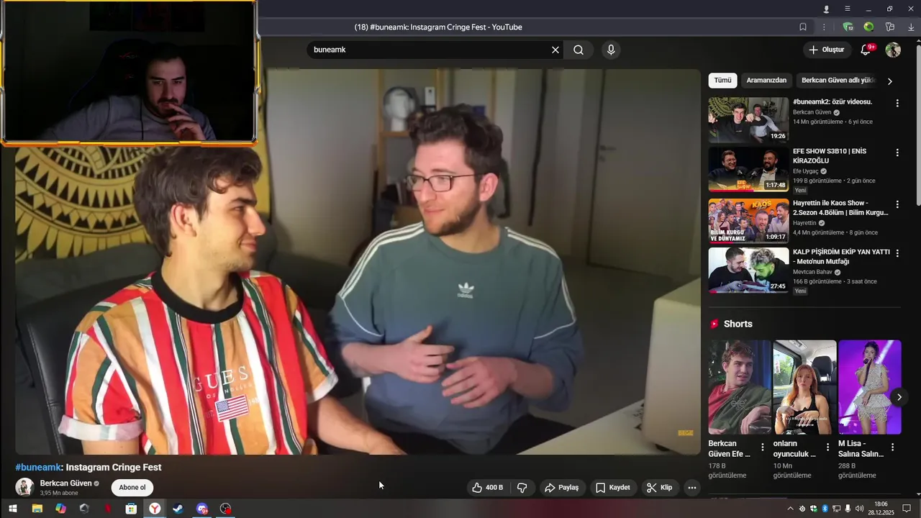Click the #buneamk hashtag in the title

(39, 468)
